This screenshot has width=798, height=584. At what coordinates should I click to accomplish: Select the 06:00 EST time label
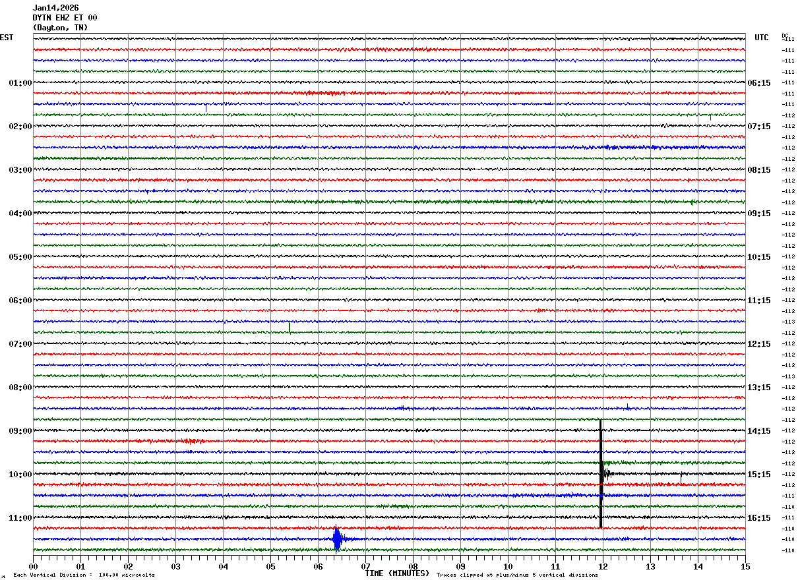coord(20,301)
